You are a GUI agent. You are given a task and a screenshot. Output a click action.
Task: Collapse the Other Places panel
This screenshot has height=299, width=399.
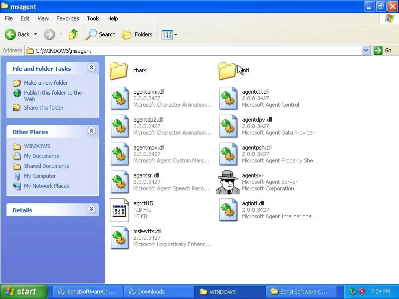[x=92, y=131]
